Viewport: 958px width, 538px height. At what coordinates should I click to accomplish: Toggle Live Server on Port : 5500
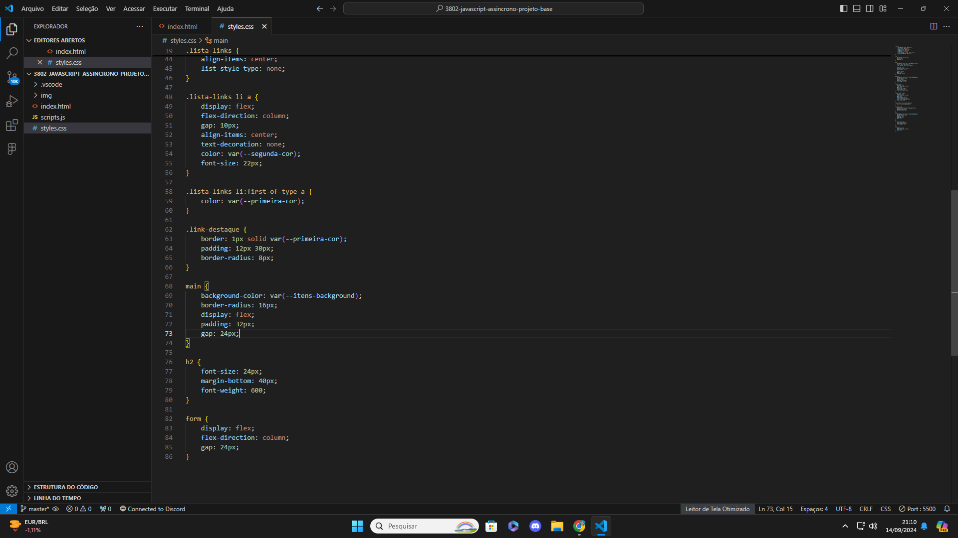(x=917, y=509)
